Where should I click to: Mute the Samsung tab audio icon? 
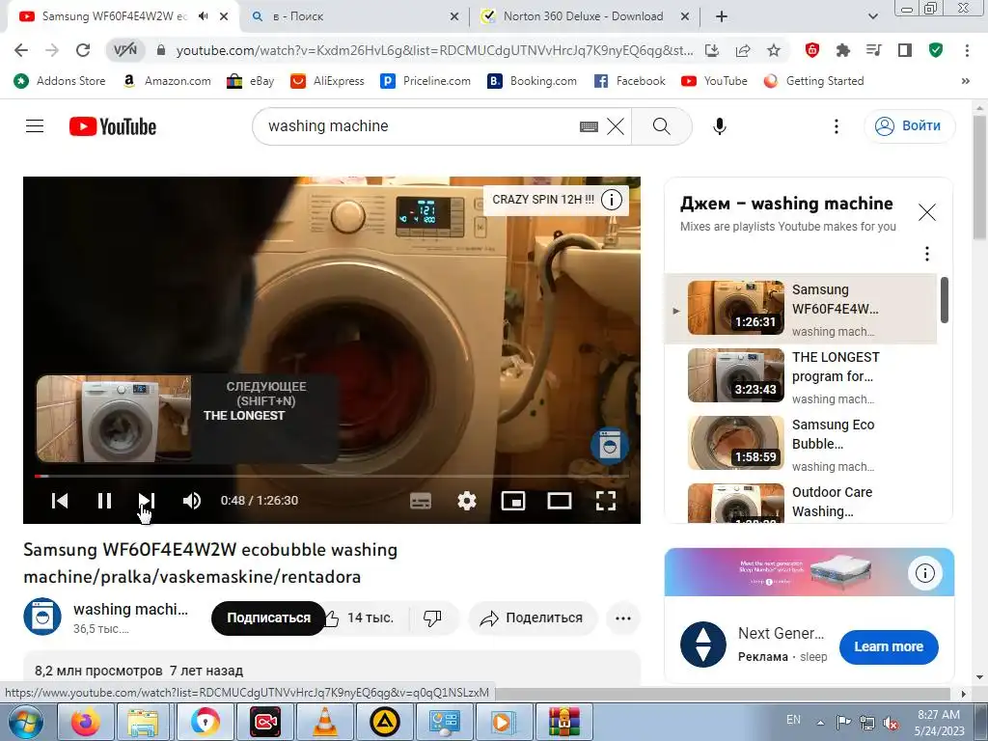203,16
